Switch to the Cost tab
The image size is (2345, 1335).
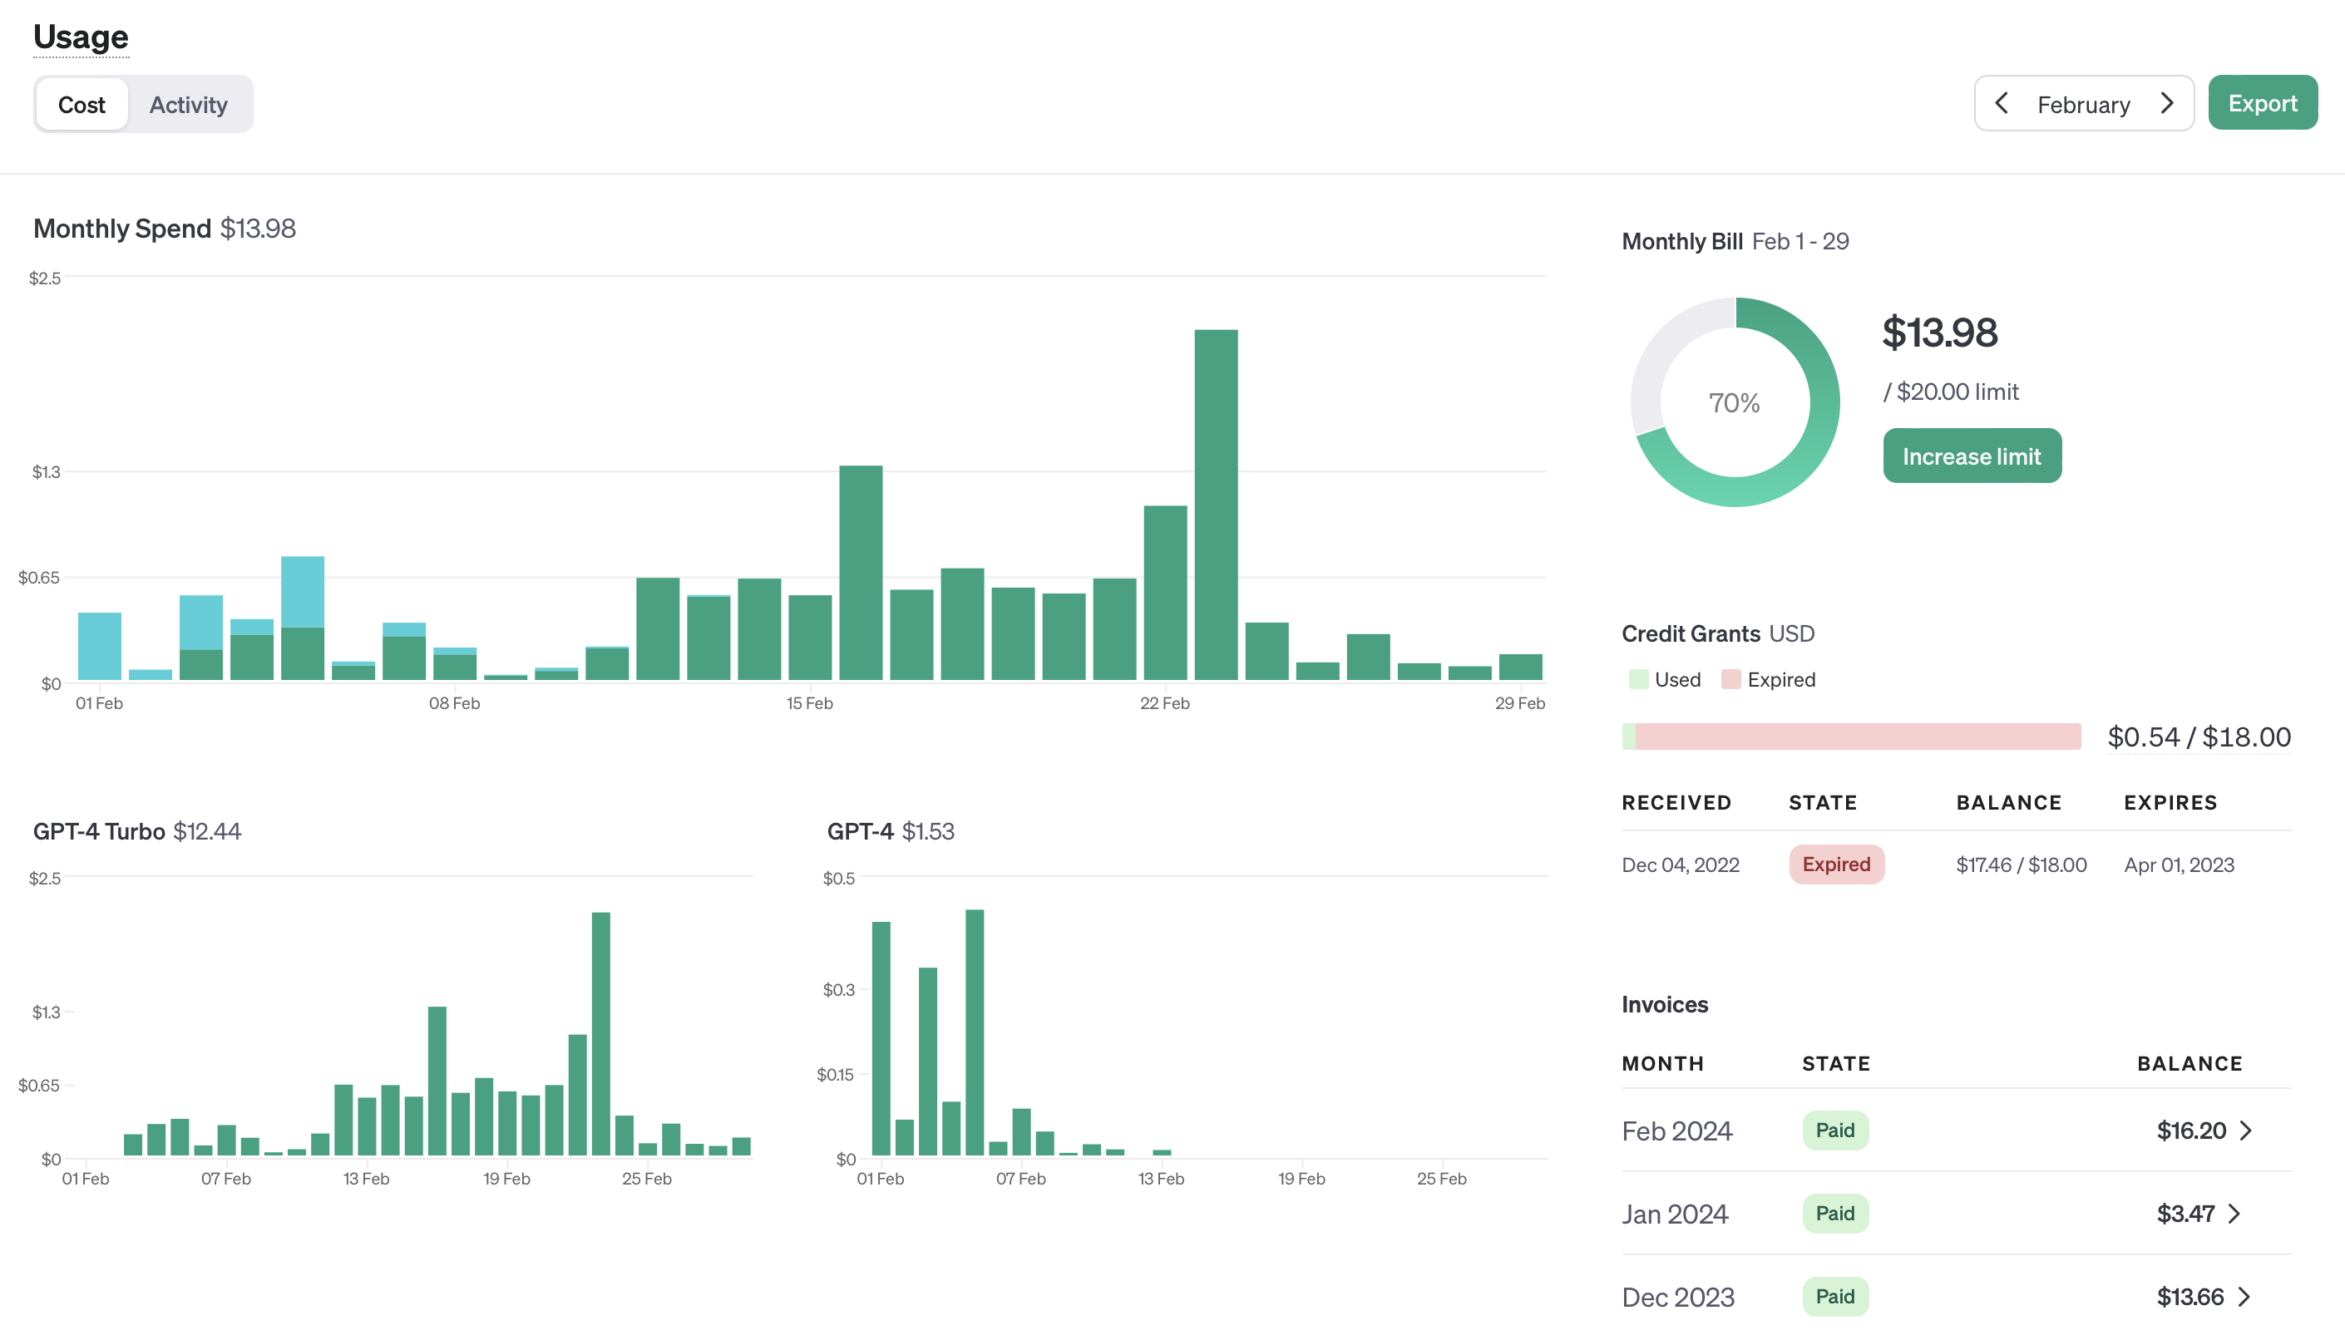(x=81, y=105)
